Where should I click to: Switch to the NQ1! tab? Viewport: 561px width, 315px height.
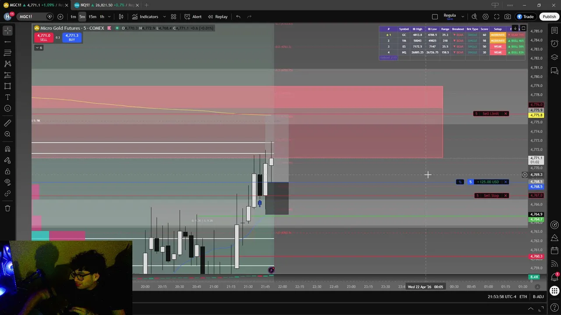point(105,5)
